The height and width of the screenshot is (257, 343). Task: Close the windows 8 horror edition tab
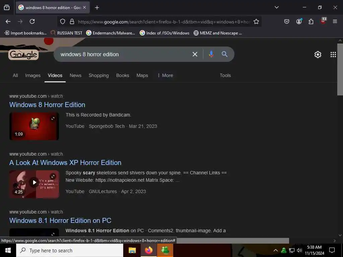coord(84,7)
